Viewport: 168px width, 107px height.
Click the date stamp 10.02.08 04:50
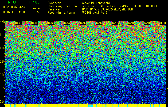pos(14,12)
